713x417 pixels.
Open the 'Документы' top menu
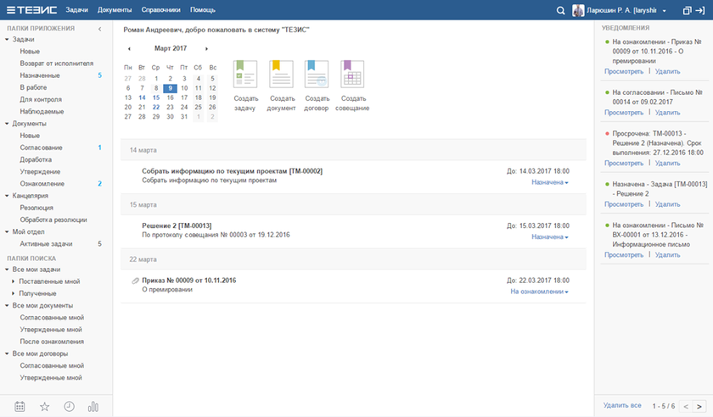point(115,10)
